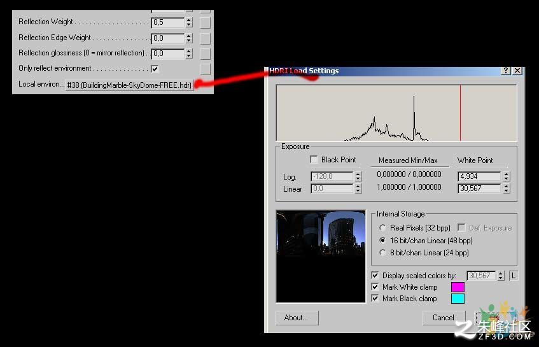Click Reflection Weight map slot button
The width and height of the screenshot is (539, 347).
(x=205, y=22)
